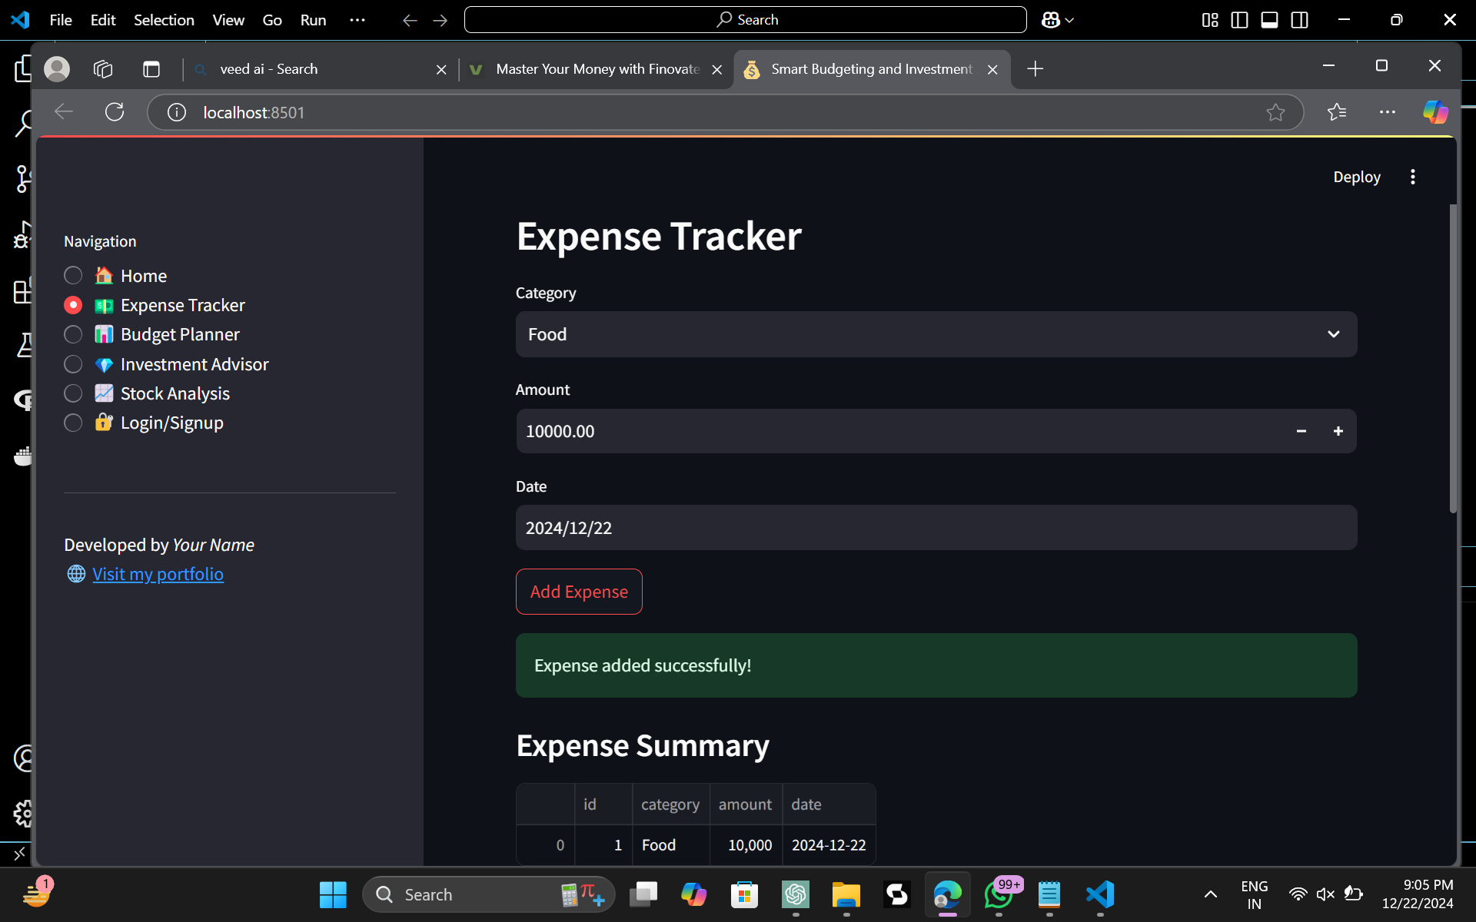This screenshot has width=1476, height=922.
Task: Select Budget Planner radio option
Action: (73, 334)
